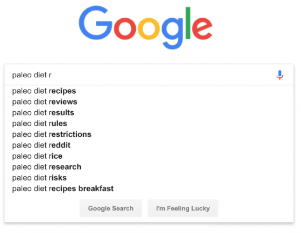Select "paleo diet restrictions" from suggestions
Viewport: 301px width, 233px height.
[x=52, y=134]
